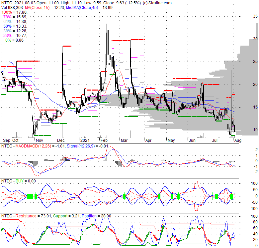Click the red resistance line at 30 in March
Viewport: 259px width, 248px height.
[x=138, y=39]
